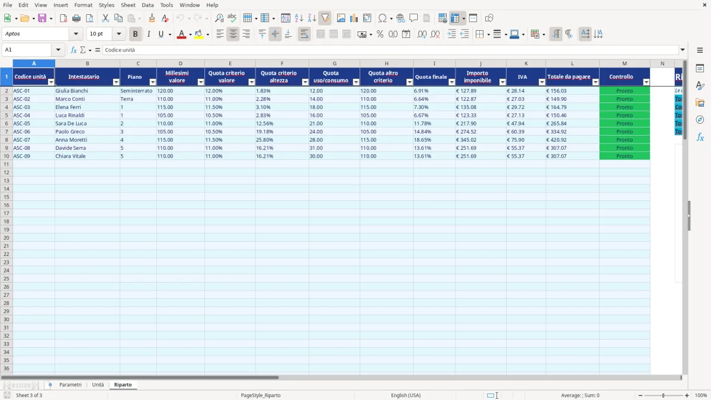Open the Font Size dropdown
Viewport: 711px width, 400px height.
(118, 34)
